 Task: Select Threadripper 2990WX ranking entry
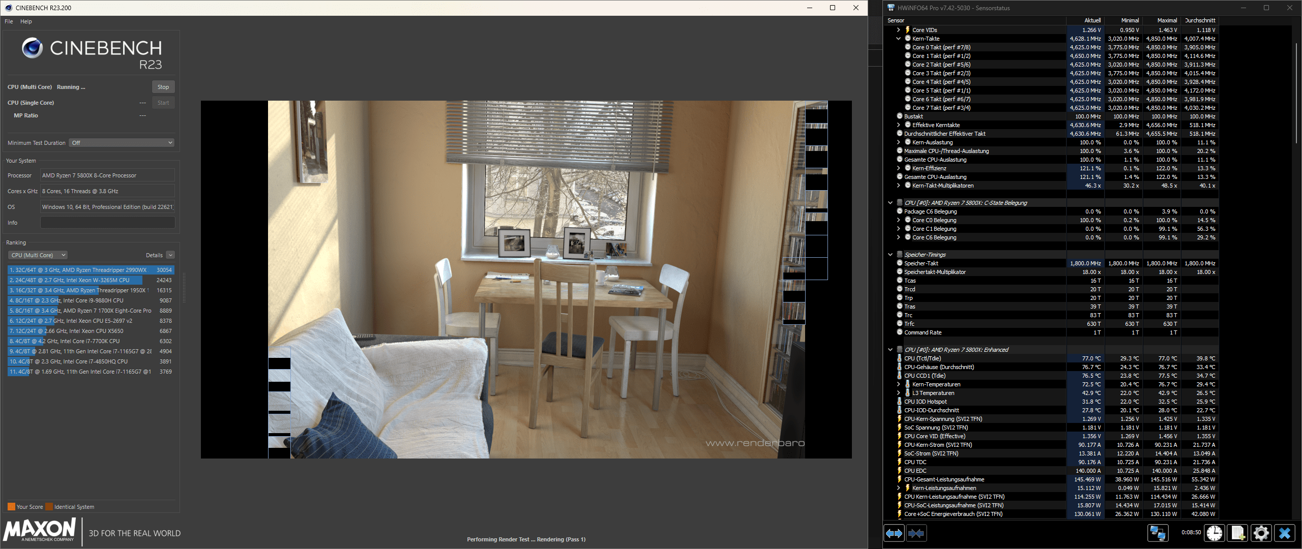tap(91, 270)
